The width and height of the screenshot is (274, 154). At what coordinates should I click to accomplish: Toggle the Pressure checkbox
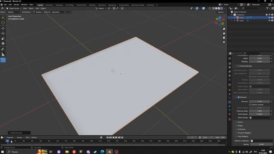[x=238, y=97]
